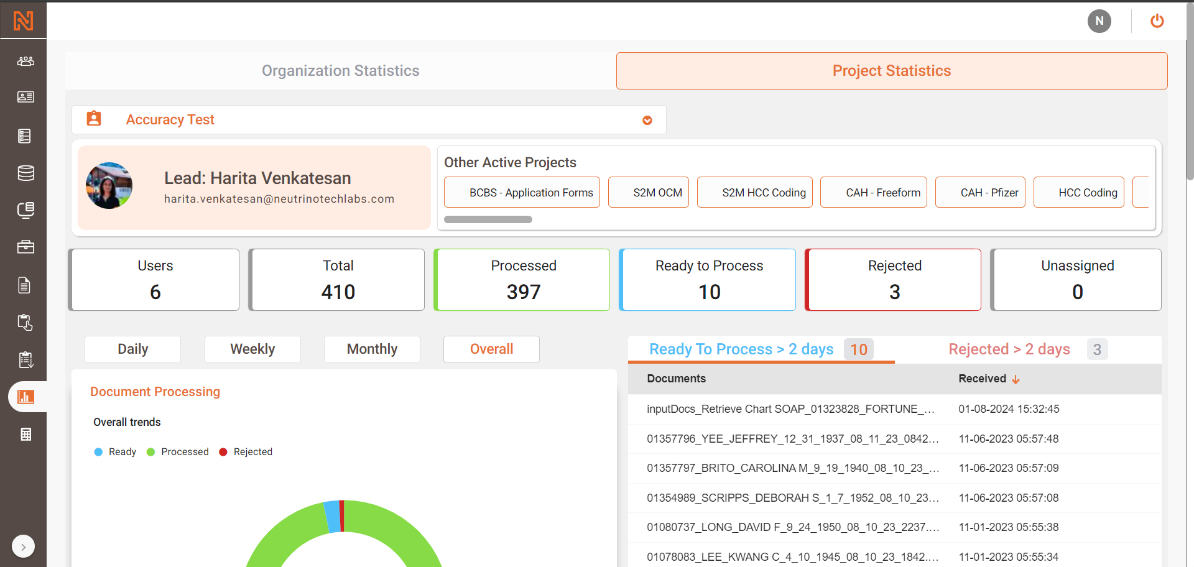Show Monthly trends
The height and width of the screenshot is (567, 1194).
[x=372, y=349]
